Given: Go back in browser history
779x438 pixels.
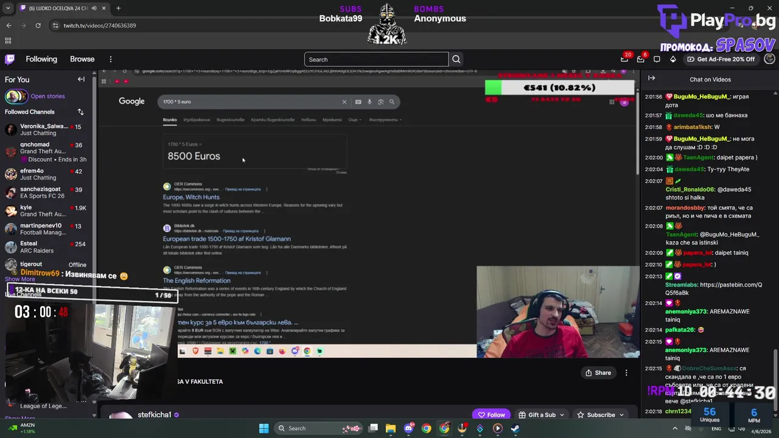Looking at the screenshot, I should point(9,26).
